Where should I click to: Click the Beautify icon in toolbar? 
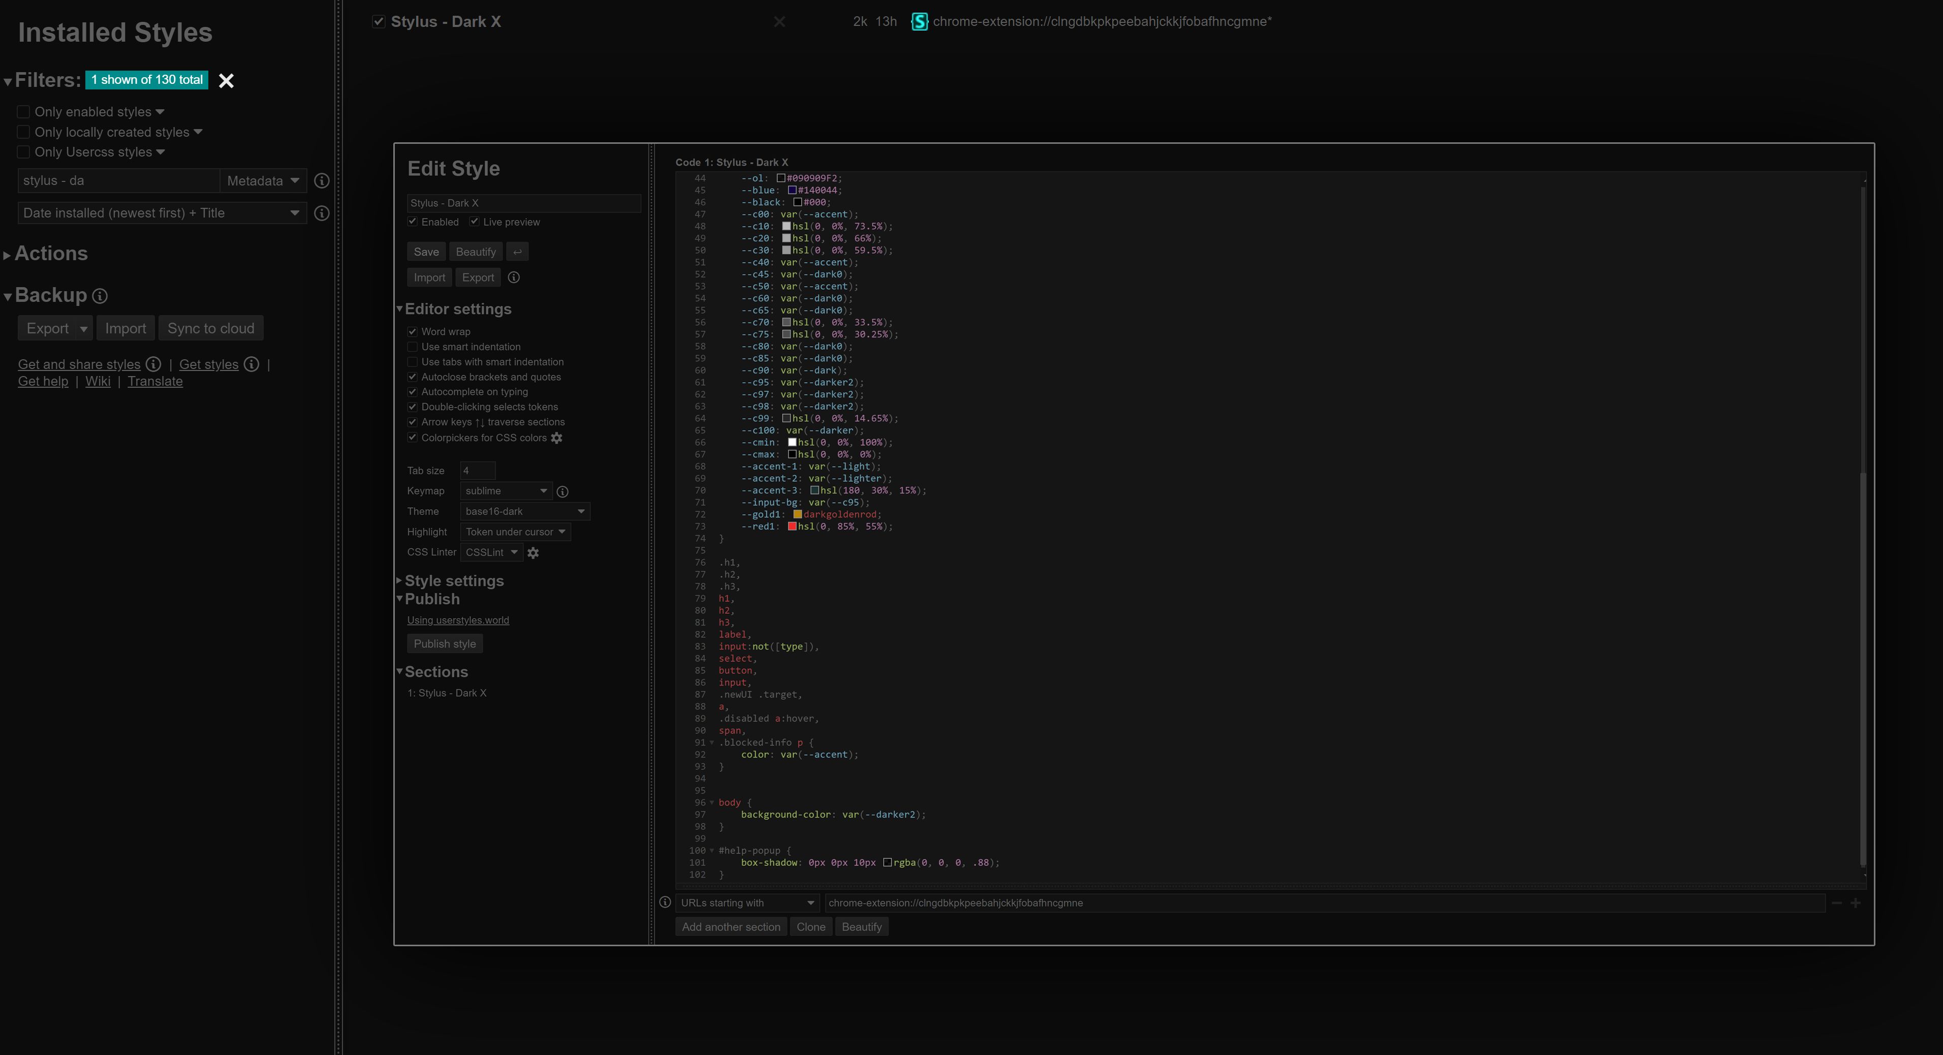click(476, 251)
